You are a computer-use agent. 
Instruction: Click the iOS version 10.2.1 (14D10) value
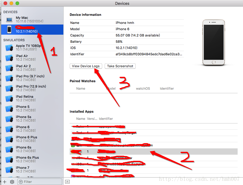pos(126,48)
